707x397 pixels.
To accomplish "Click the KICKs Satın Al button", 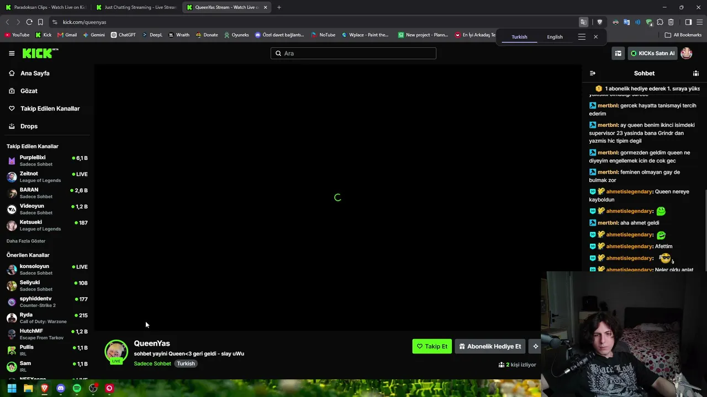I will point(653,53).
